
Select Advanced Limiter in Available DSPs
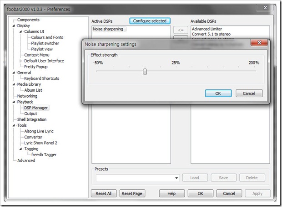[207, 29]
